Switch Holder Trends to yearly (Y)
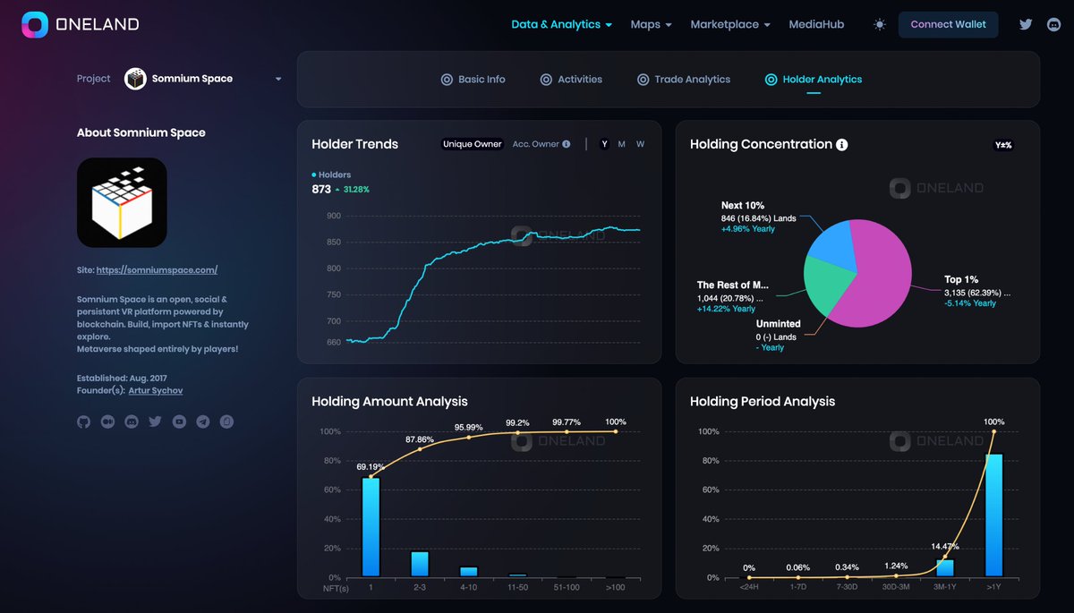Screen dimensions: 1074x613 (x=604, y=144)
